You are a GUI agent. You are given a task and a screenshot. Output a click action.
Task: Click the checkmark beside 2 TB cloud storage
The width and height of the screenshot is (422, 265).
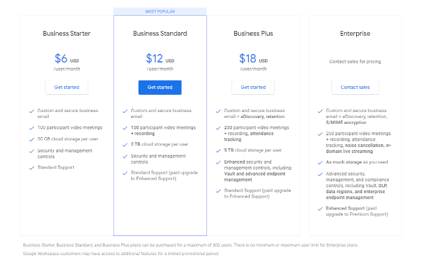tap(125, 144)
